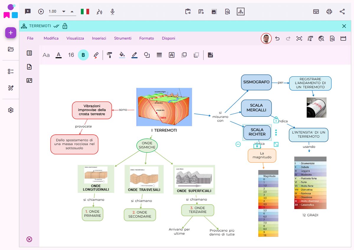This screenshot has width=354, height=250.
Task: Click the text-to-speech speaker icon
Action: (100, 11)
